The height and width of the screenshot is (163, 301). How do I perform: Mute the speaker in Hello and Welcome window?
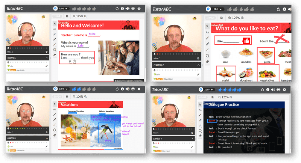(x=127, y=8)
